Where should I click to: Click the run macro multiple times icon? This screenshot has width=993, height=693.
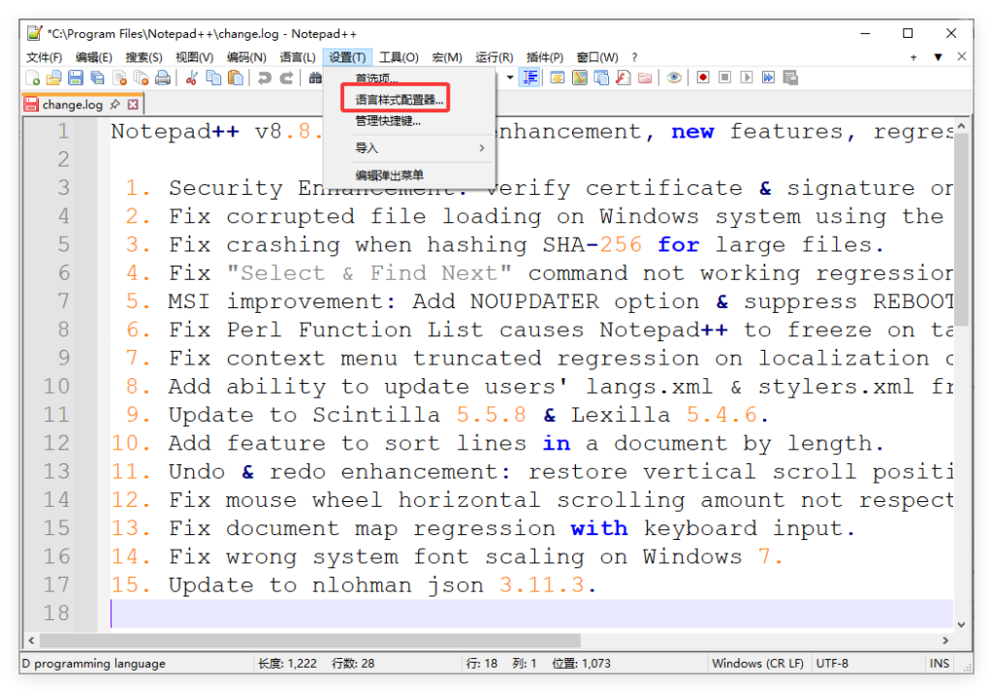768,78
